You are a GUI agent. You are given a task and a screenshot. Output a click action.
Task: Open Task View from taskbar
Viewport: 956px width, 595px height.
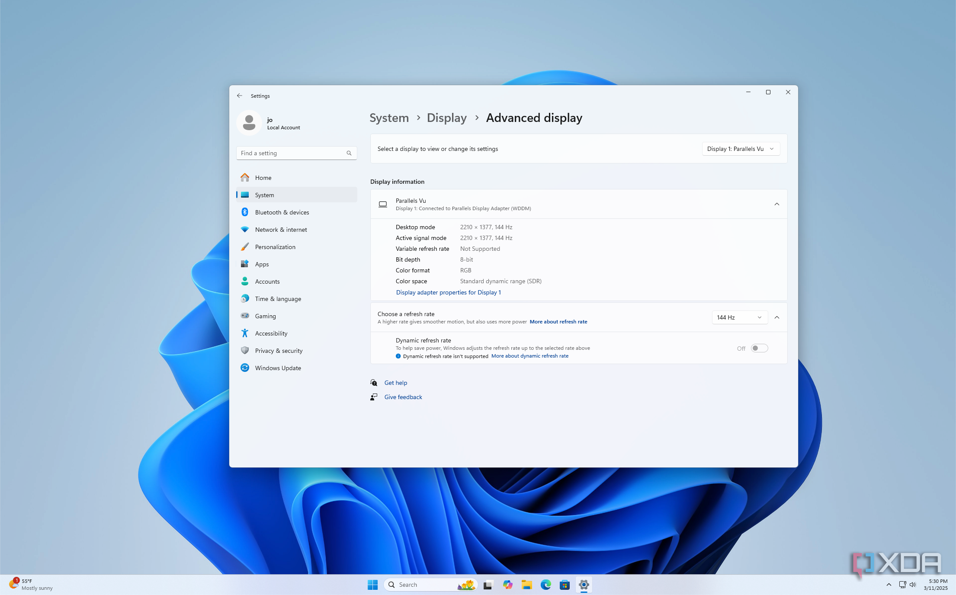coord(488,585)
